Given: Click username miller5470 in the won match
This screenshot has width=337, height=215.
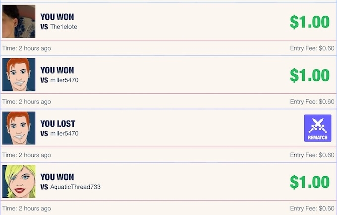Looking at the screenshot, I should (x=64, y=80).
